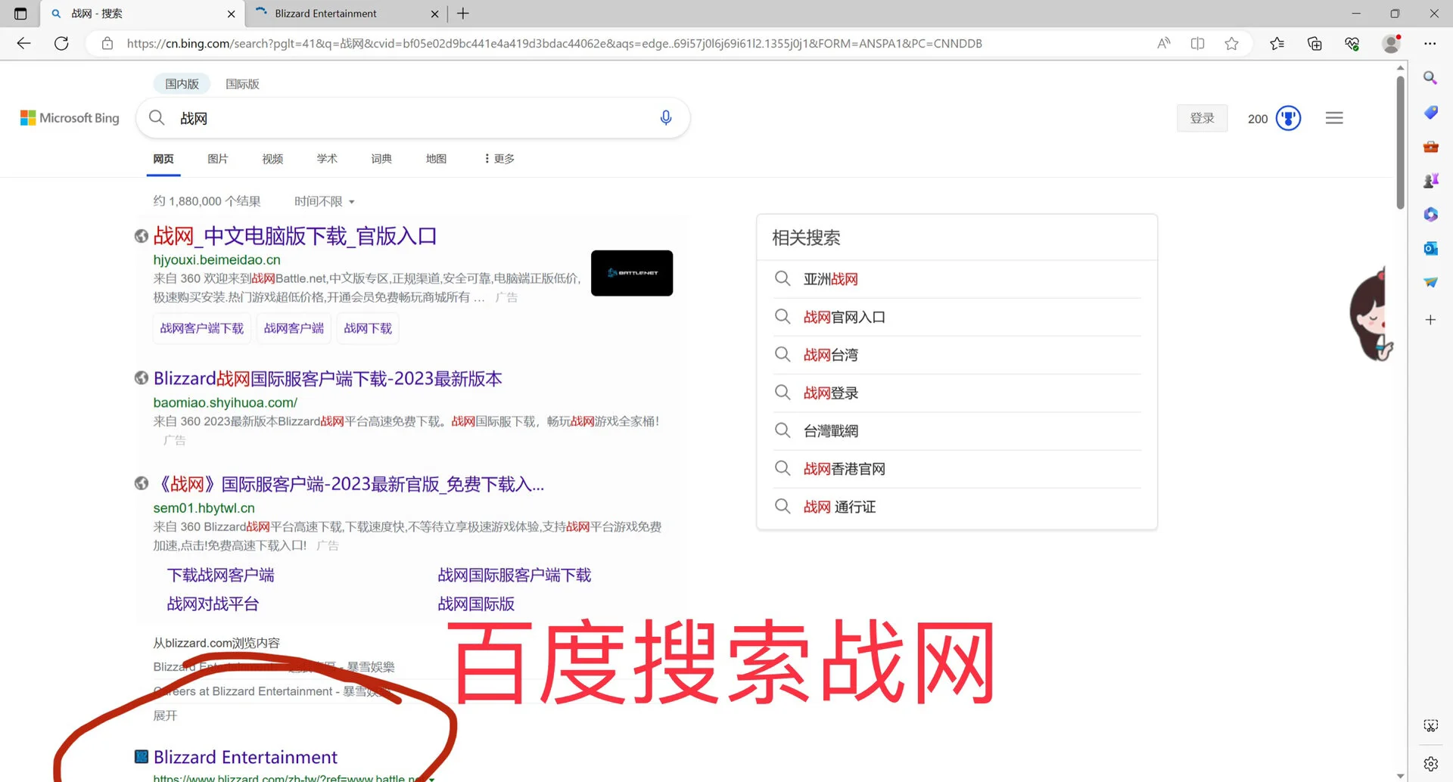Click the 登录 sign-in button
Image resolution: width=1453 pixels, height=782 pixels.
pos(1202,118)
